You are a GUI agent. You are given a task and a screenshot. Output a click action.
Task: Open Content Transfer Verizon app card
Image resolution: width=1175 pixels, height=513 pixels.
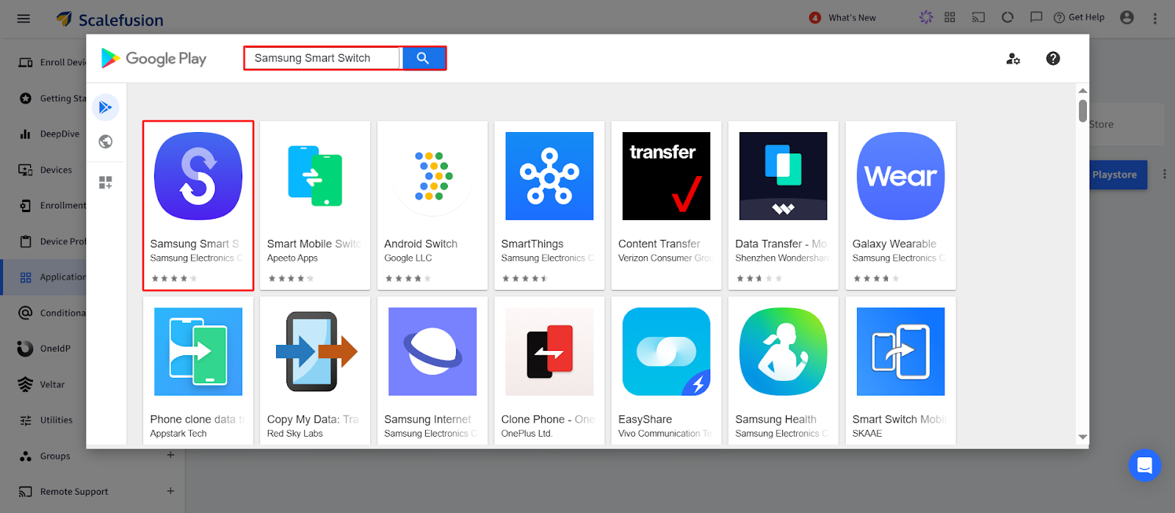point(666,205)
